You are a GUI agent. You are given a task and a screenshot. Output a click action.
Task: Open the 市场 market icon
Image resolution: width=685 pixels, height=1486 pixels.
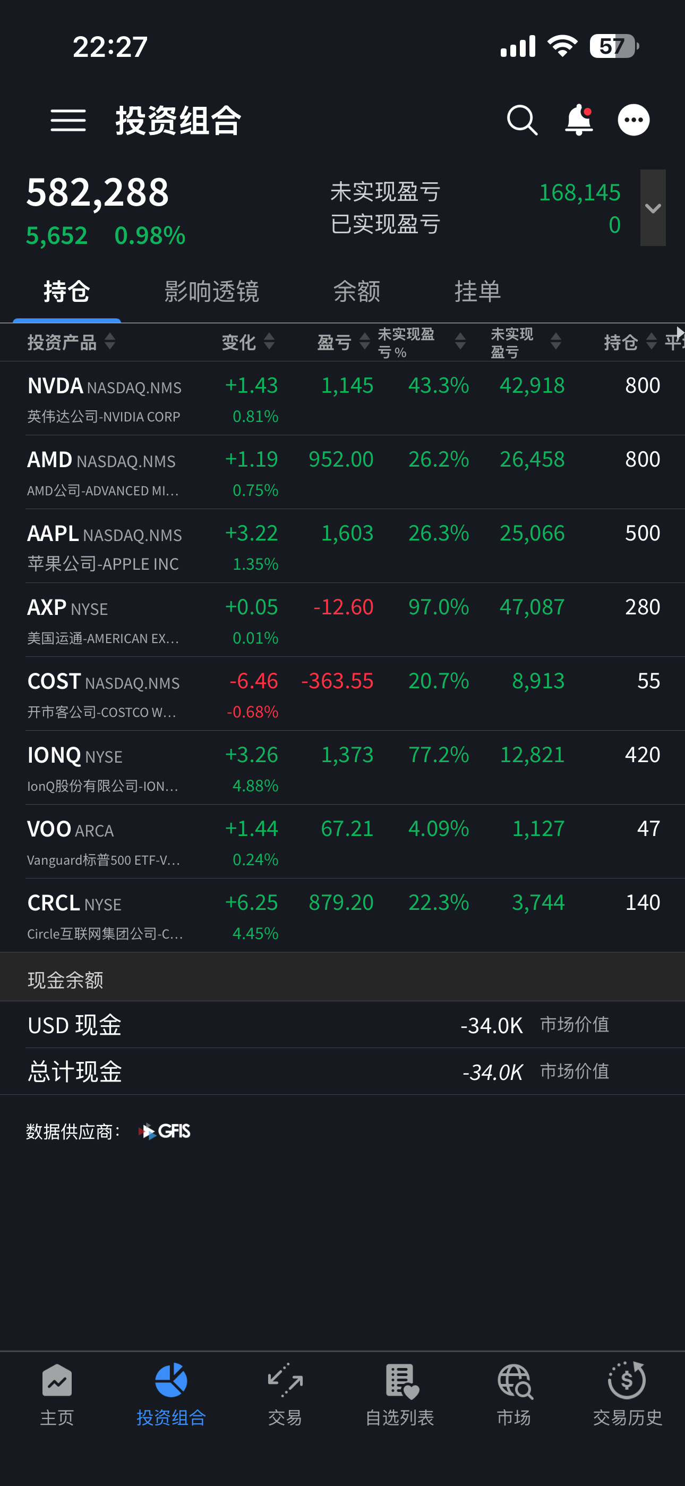[514, 1394]
